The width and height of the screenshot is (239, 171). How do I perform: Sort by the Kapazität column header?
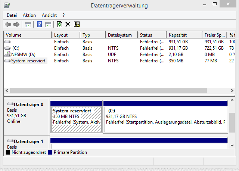point(183,35)
